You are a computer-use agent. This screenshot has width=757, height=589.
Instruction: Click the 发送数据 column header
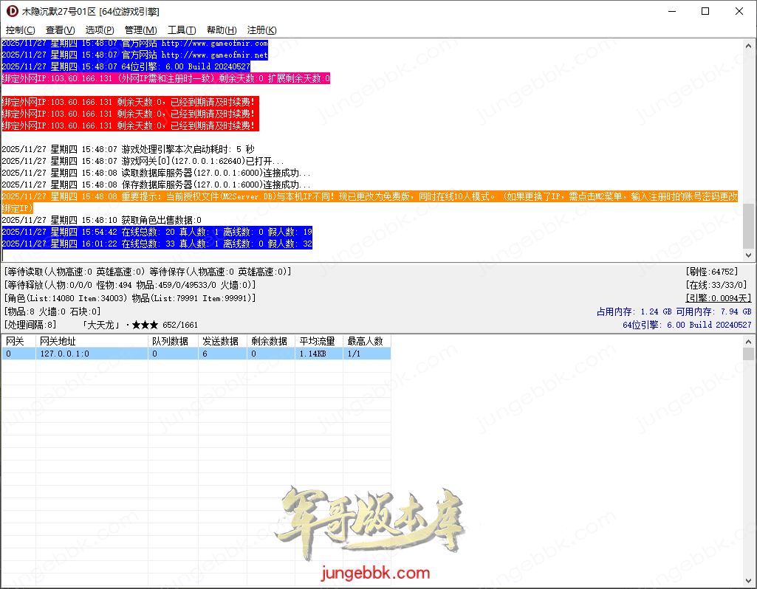tap(222, 342)
